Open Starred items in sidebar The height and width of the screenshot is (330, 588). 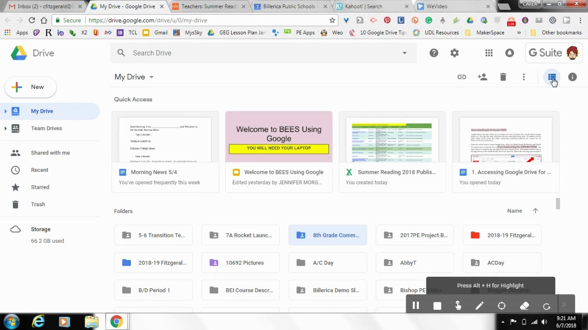[40, 187]
